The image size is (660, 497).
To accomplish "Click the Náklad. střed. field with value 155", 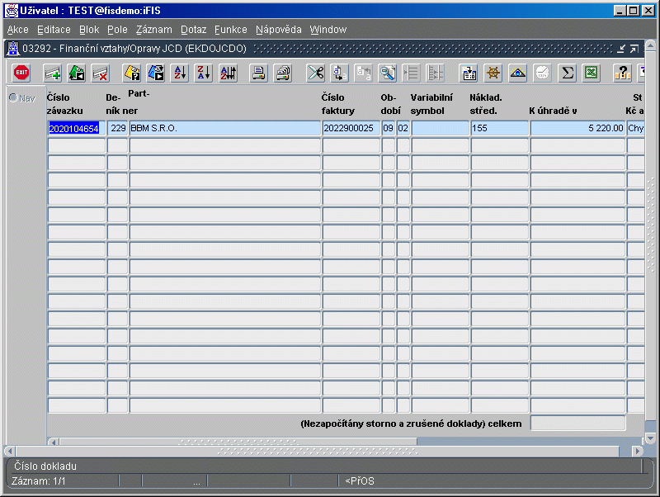I will pos(500,129).
